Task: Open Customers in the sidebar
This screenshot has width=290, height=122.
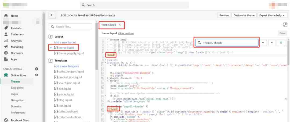Action: coord(17,34)
